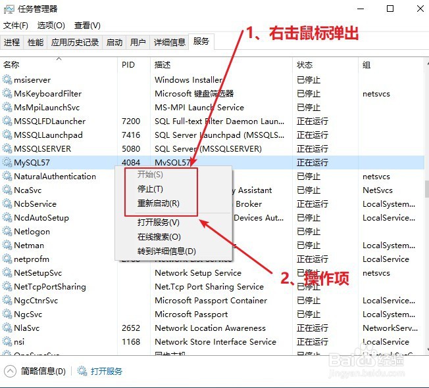429x388 pixels.
Task: Click the netprofm service gear icon
Action: (7, 259)
